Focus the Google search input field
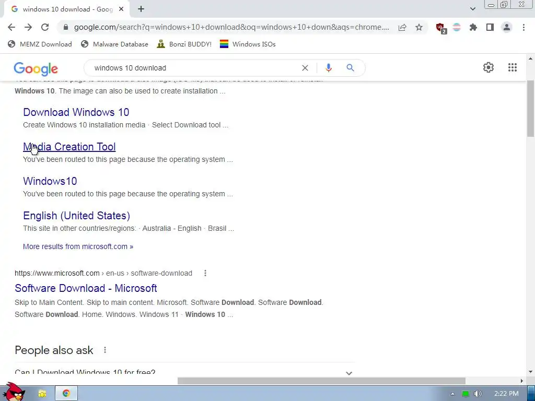Viewport: 535px width, 401px height. [x=195, y=68]
